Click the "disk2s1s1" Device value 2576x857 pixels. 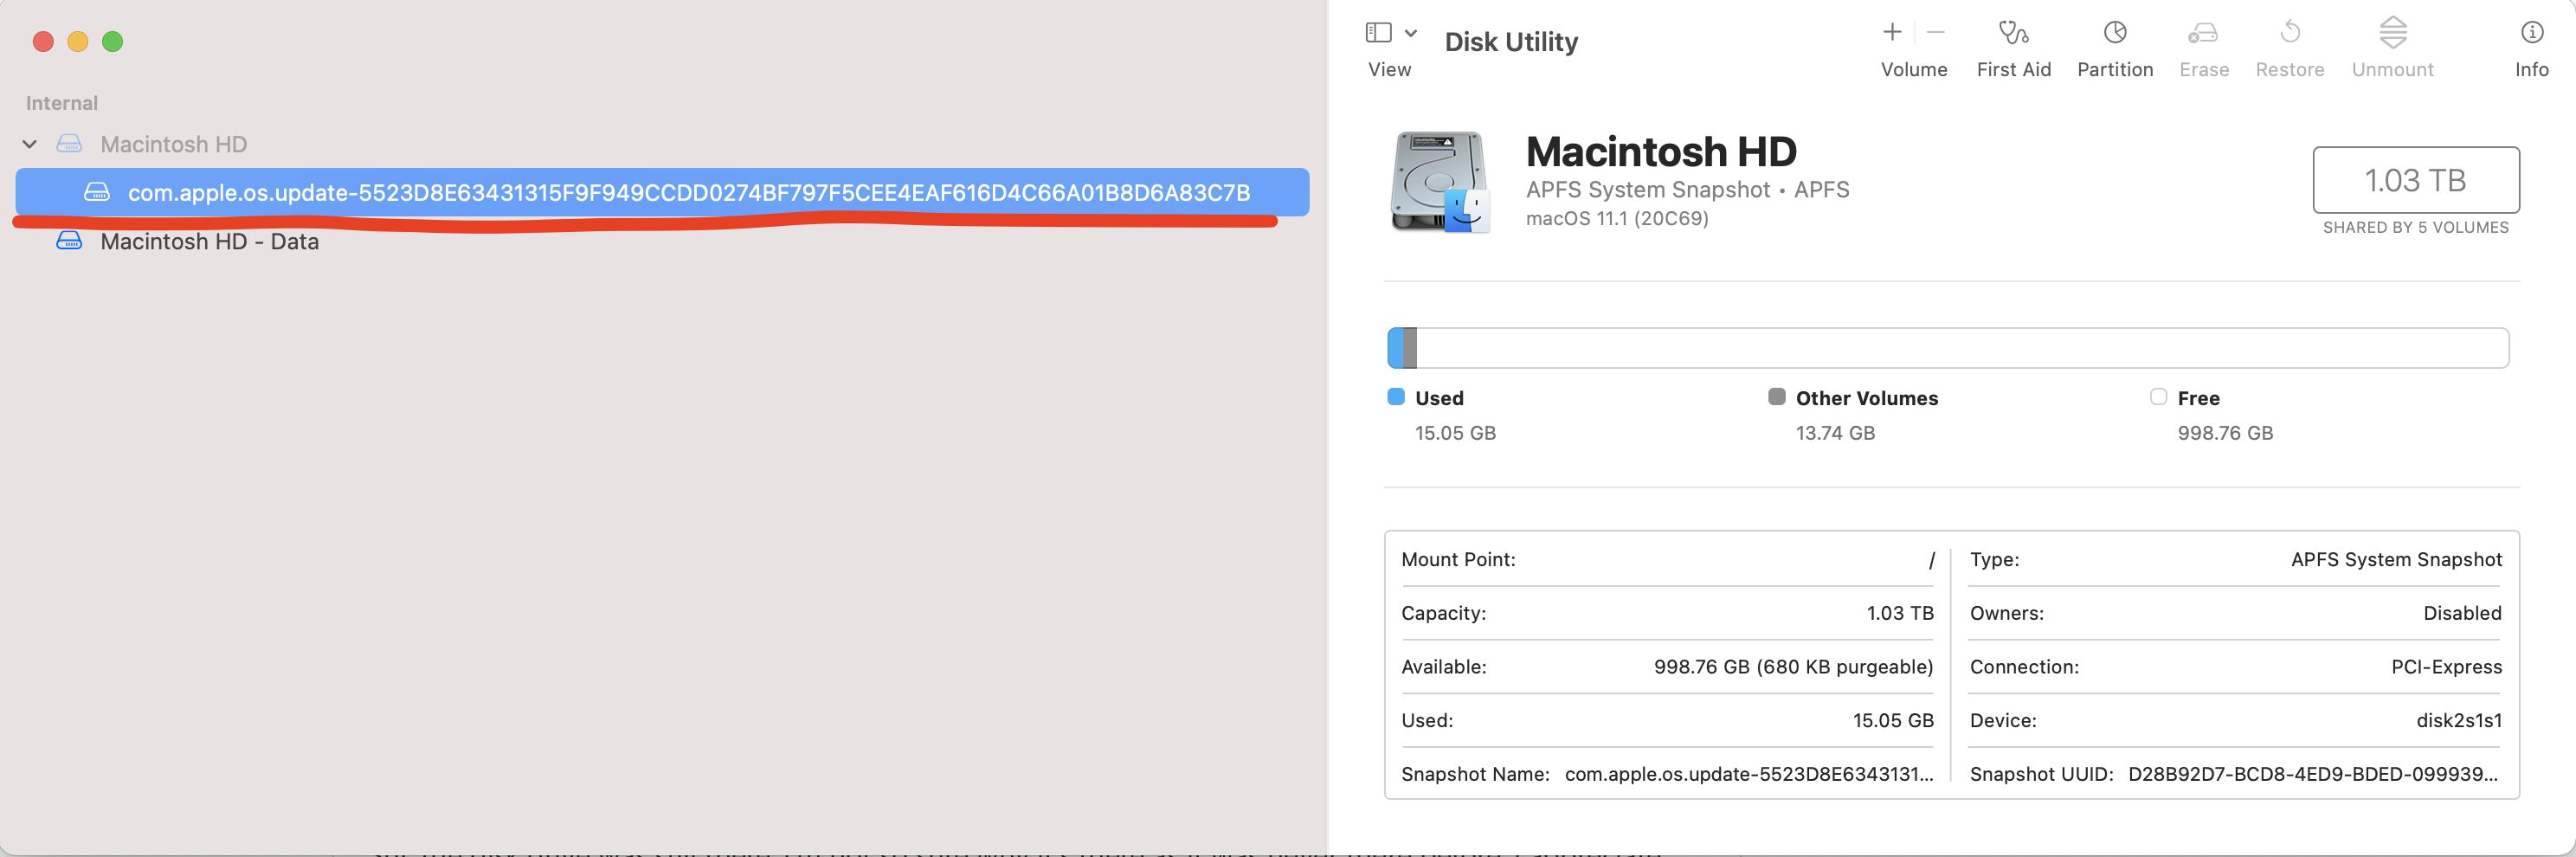tap(2459, 721)
